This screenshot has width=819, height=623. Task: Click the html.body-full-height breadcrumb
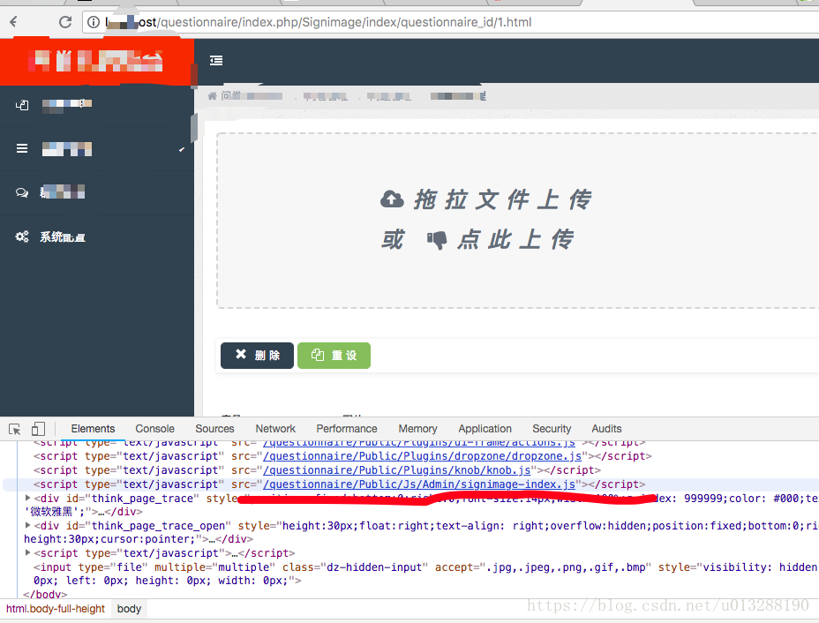[56, 609]
